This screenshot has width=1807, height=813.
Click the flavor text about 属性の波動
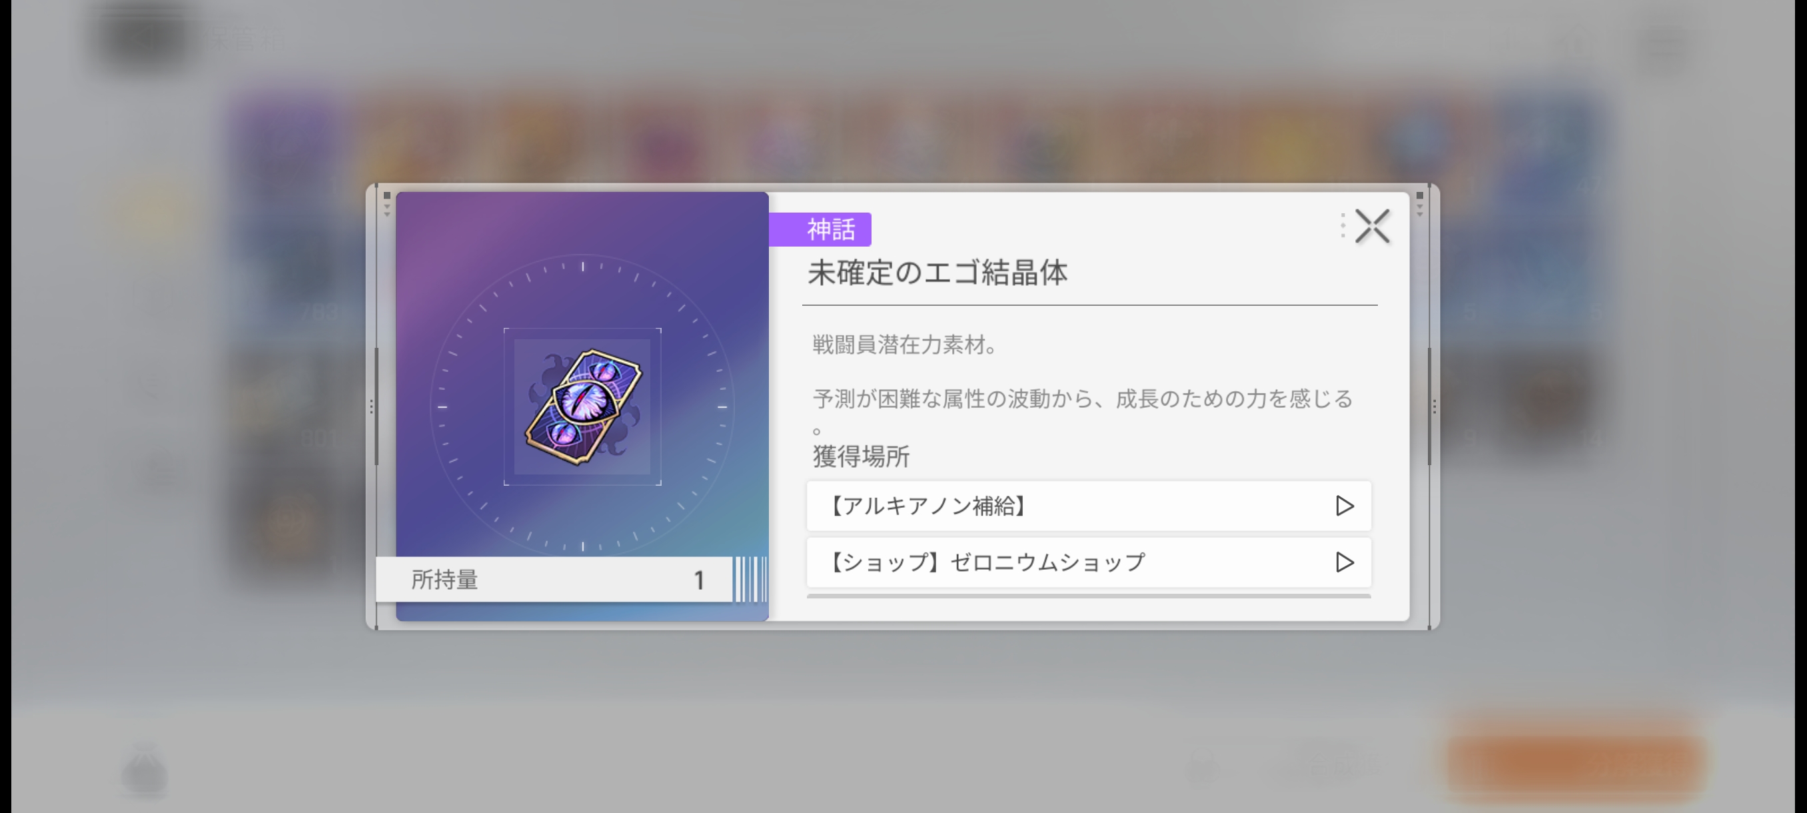coord(1082,399)
